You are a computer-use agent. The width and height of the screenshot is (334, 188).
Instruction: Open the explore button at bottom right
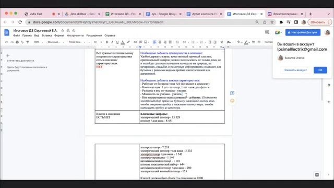317,175
